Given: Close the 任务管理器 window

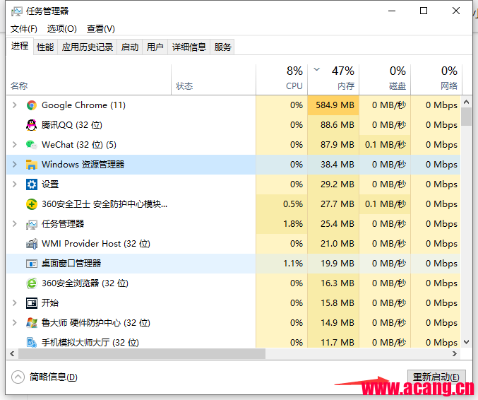Looking at the screenshot, I should point(456,11).
